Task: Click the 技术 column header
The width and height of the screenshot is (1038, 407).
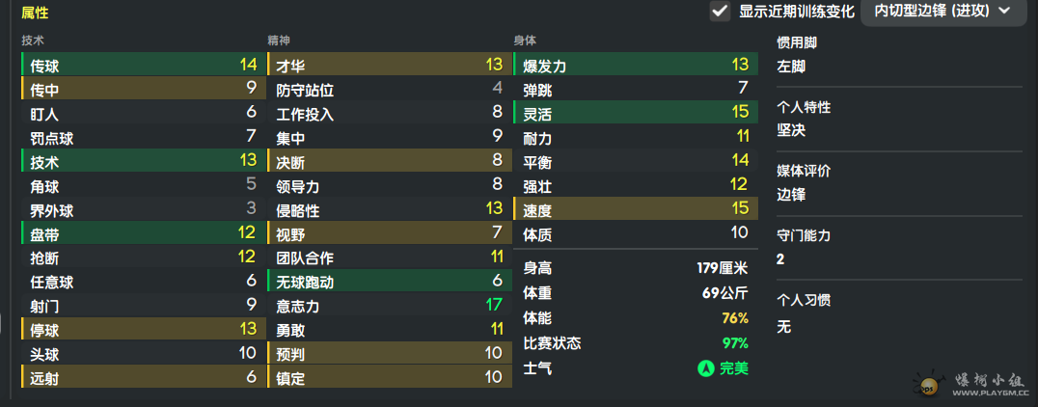Action: click(x=33, y=41)
